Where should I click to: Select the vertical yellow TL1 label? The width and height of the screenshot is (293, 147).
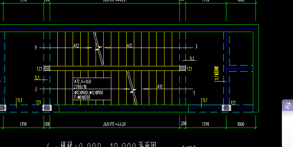216,73
